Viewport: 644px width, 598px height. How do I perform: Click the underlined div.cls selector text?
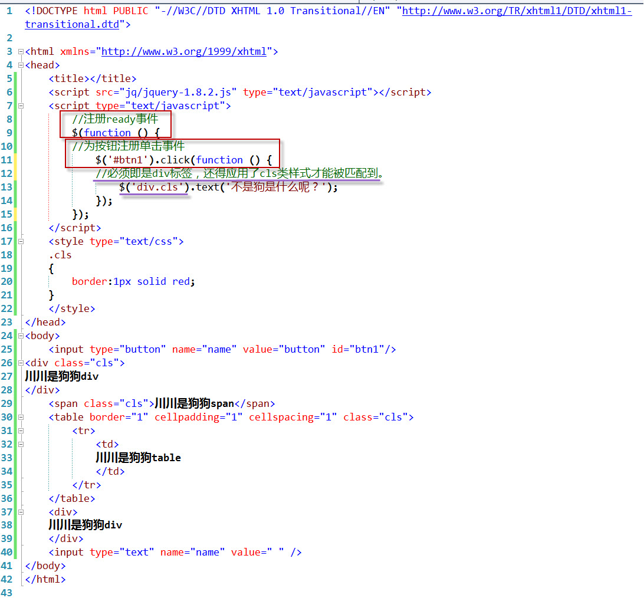tap(157, 187)
